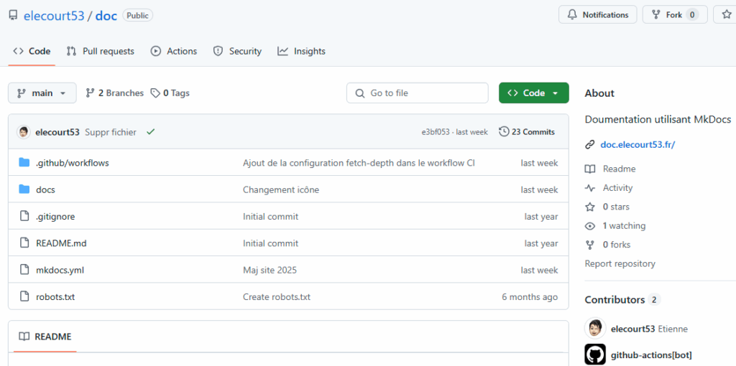Click the green commit status checkmark

coord(150,132)
